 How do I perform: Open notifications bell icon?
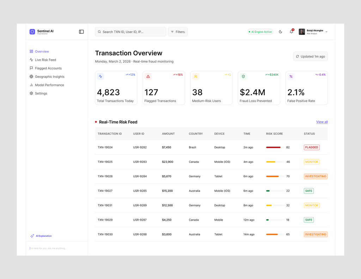292,31
